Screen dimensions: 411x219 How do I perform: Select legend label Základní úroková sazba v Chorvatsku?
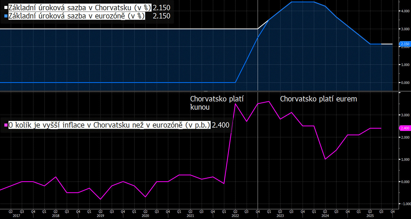80,8
